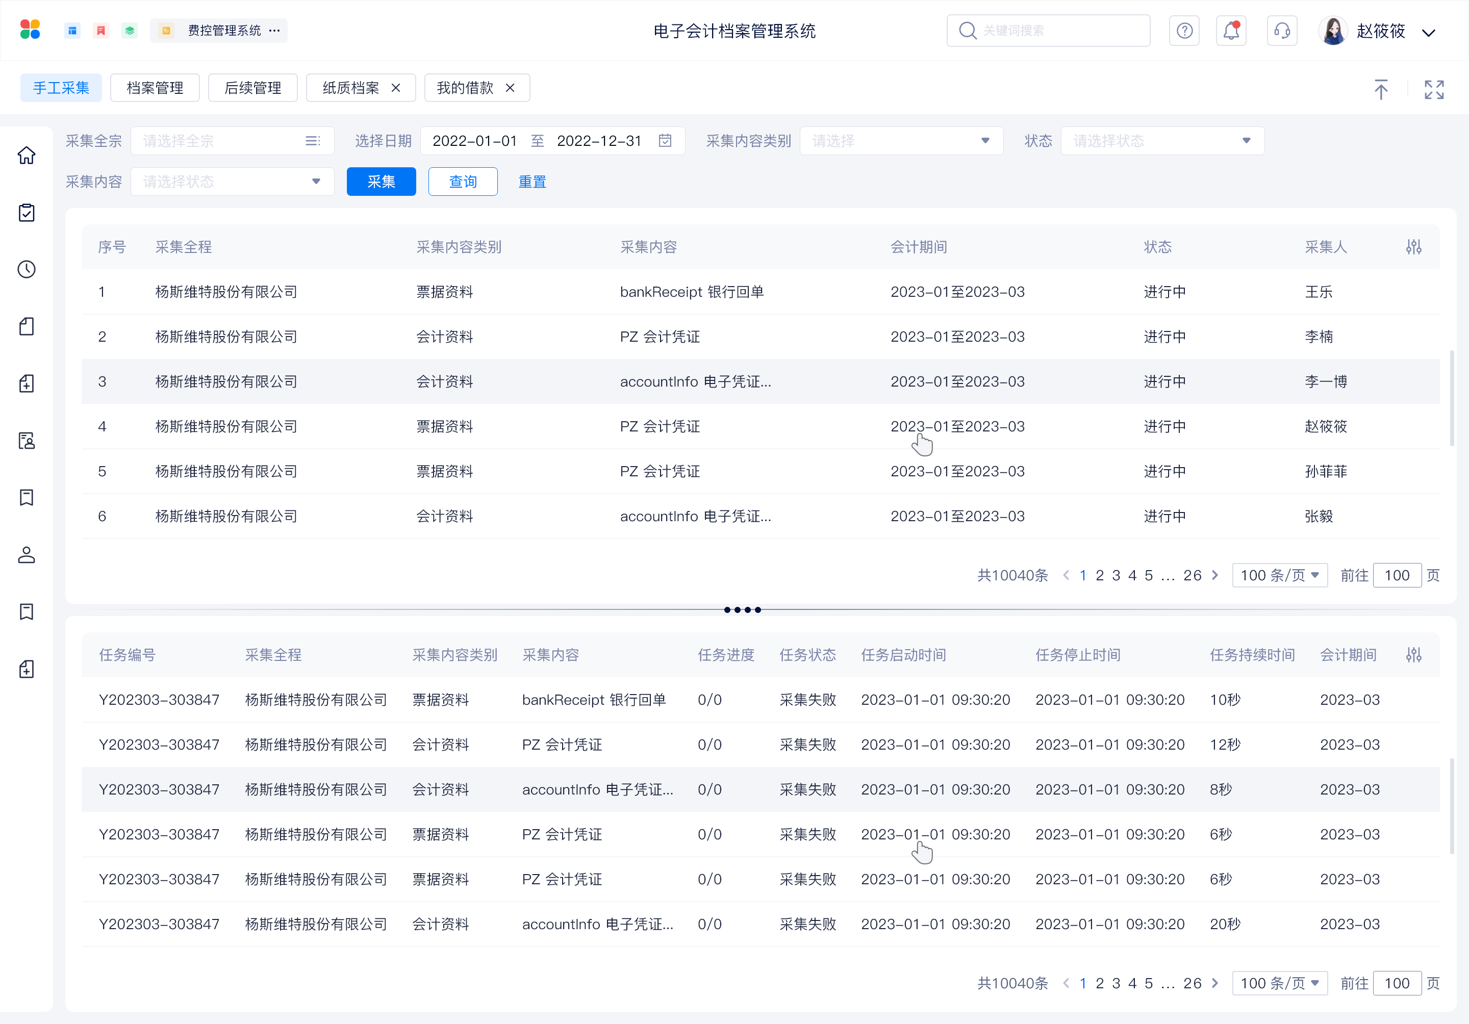Click the list icon in 采集全宗 field
The height and width of the screenshot is (1024, 1469).
(312, 141)
